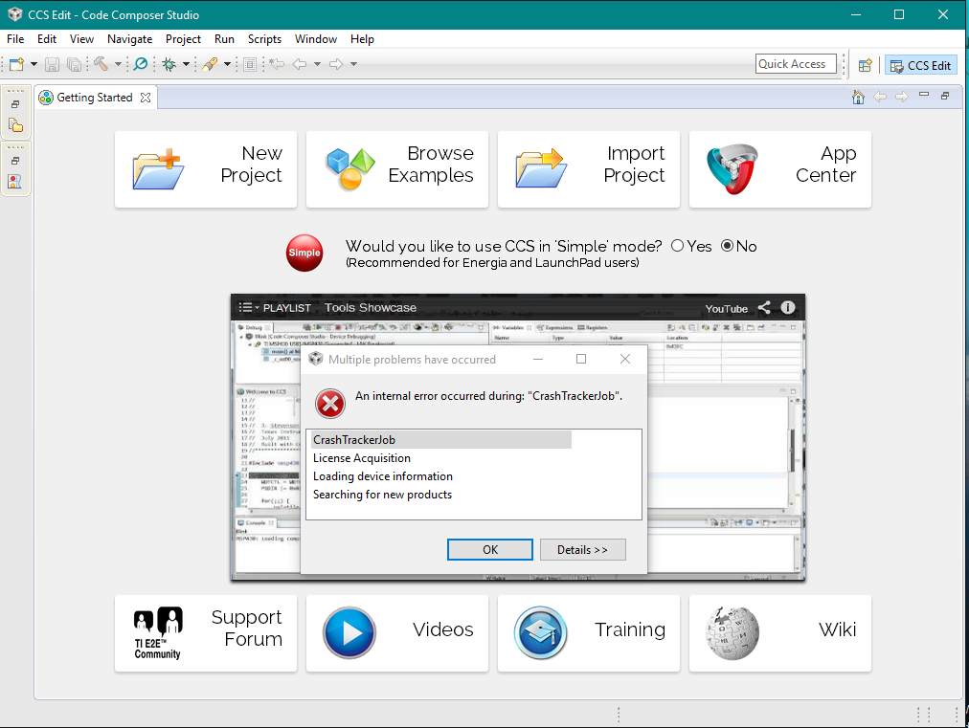Image resolution: width=969 pixels, height=728 pixels.
Task: Open the Project menu
Action: click(x=183, y=39)
